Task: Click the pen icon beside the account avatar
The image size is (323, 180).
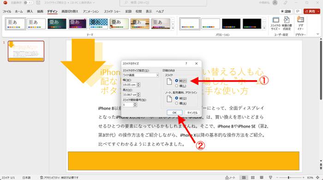Action: point(286,3)
